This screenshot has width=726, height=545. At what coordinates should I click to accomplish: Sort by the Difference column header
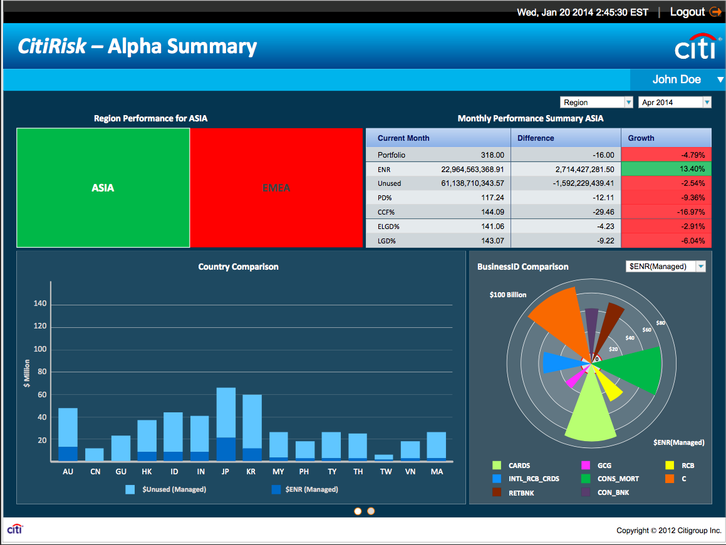(x=566, y=138)
